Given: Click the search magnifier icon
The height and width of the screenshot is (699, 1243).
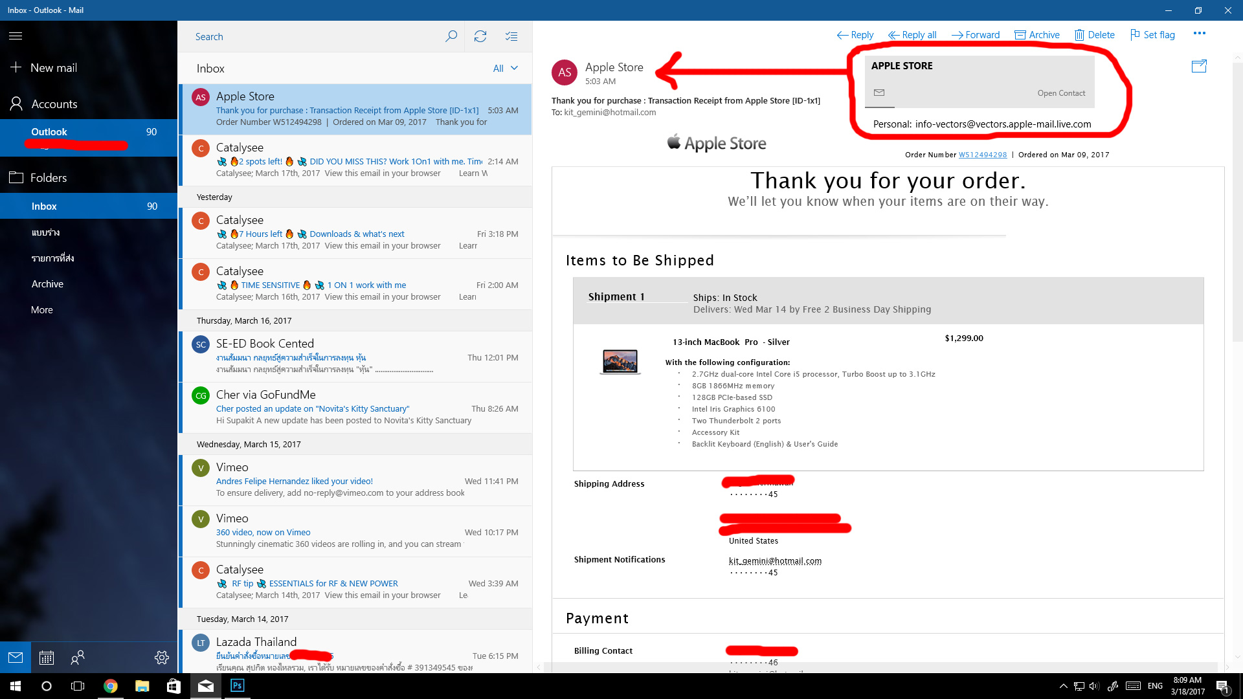Looking at the screenshot, I should (451, 36).
